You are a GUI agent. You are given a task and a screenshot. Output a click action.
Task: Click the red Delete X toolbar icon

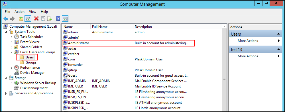coord(36,19)
